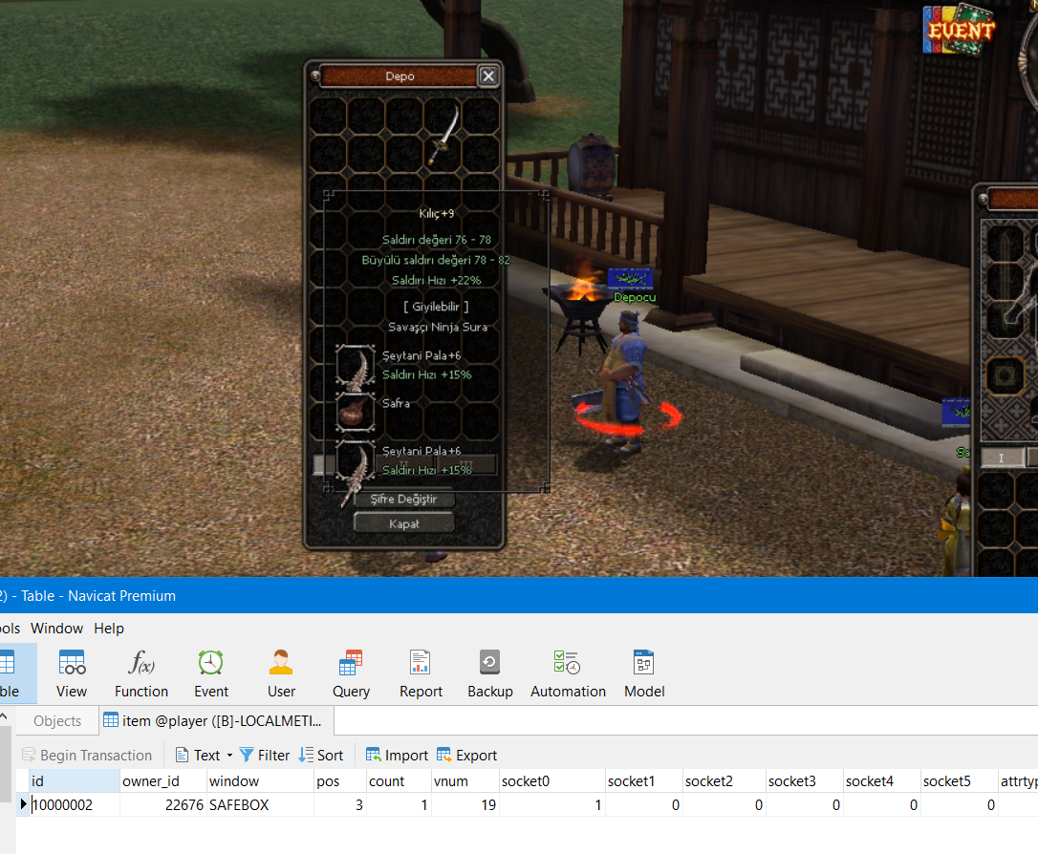
Task: Select the vnum cell with value 19
Action: coord(465,805)
